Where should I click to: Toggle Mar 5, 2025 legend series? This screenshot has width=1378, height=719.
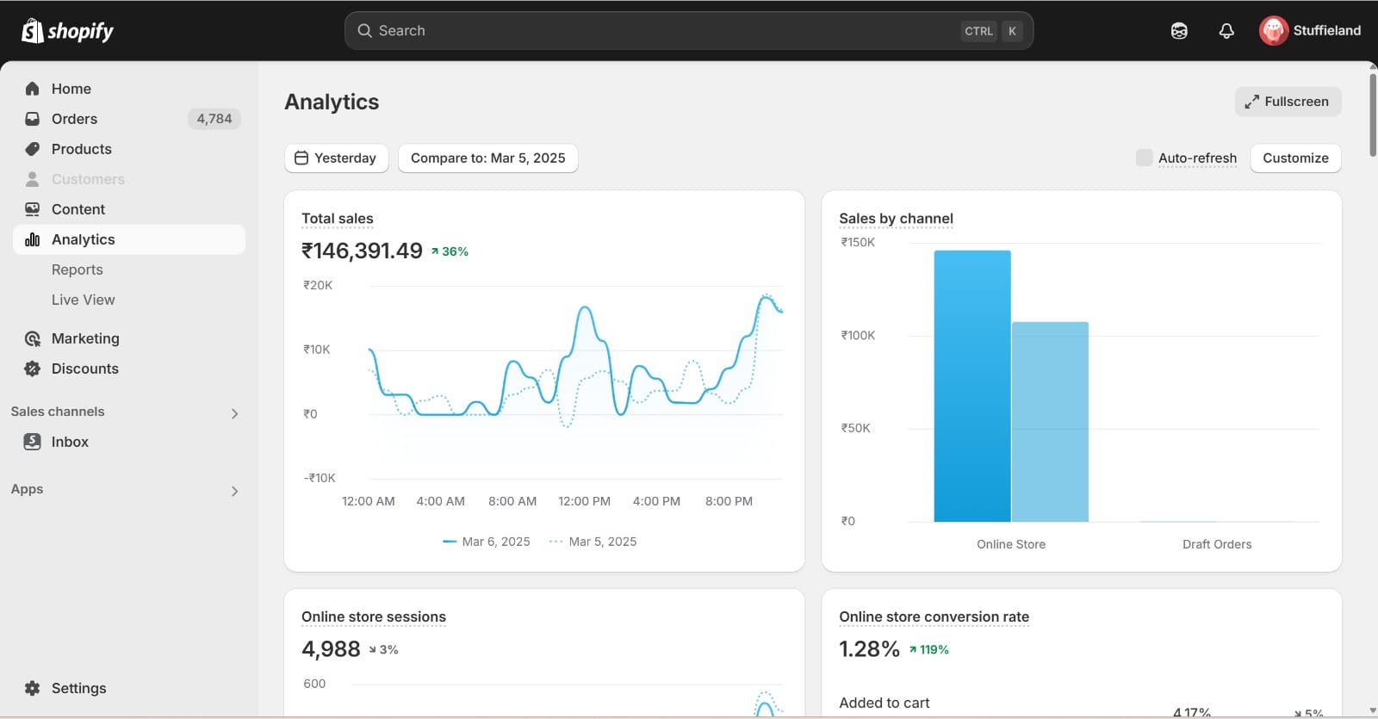(593, 542)
